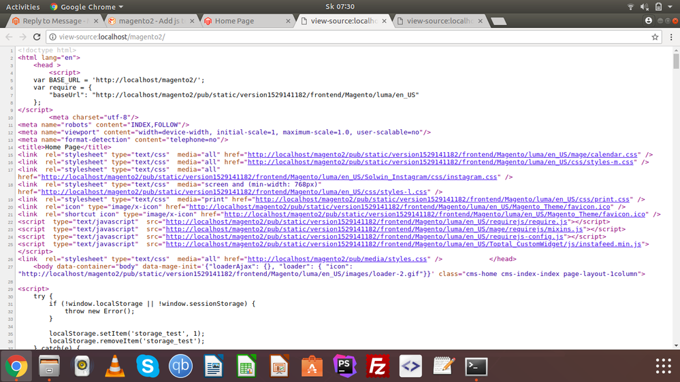This screenshot has height=382, width=680.
Task: Open the Terminal from the dock
Action: click(476, 366)
